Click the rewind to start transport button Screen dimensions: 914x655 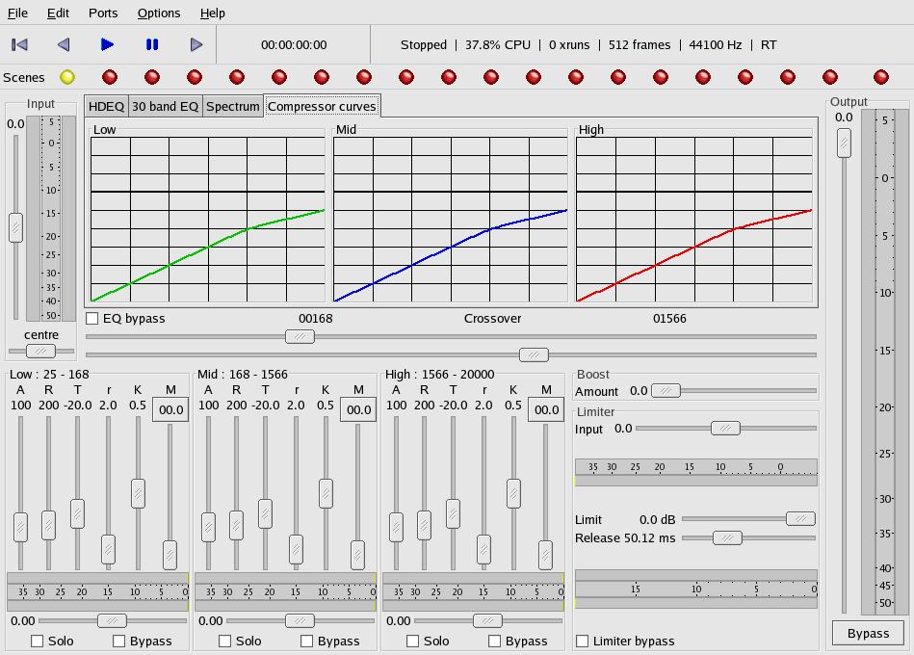click(x=19, y=45)
